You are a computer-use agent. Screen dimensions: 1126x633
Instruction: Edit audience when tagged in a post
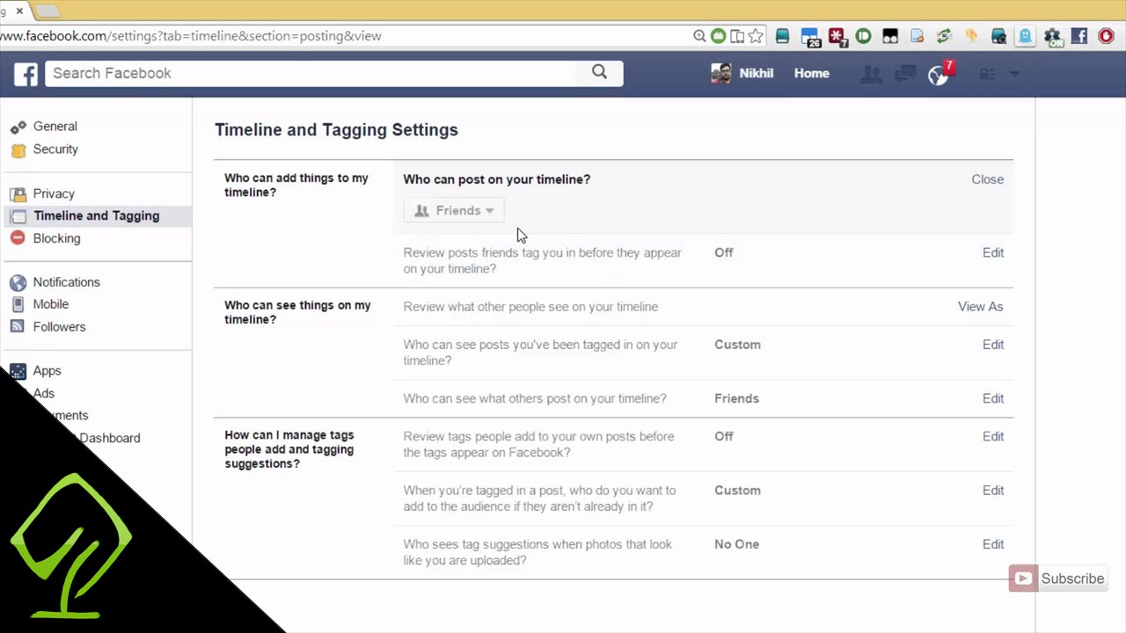point(992,491)
